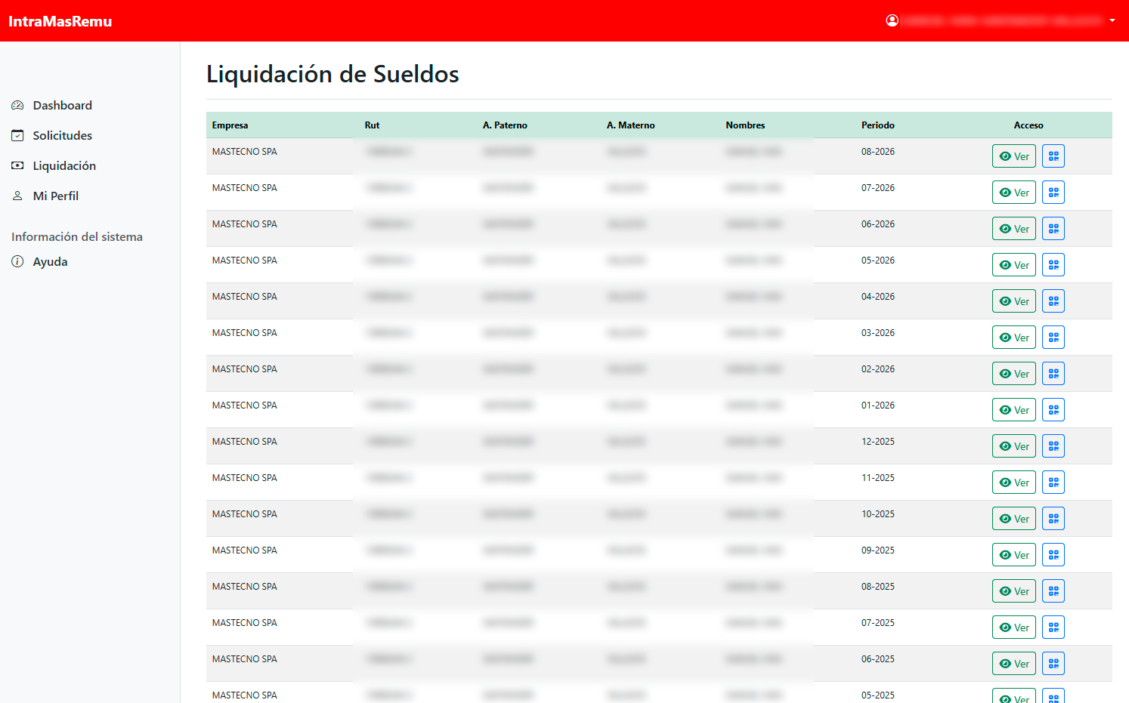Click Ver for period 08-2025
The image size is (1129, 703).
click(x=1014, y=591)
